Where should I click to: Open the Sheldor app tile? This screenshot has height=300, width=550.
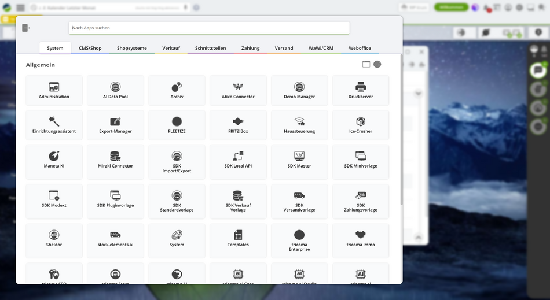tap(54, 238)
